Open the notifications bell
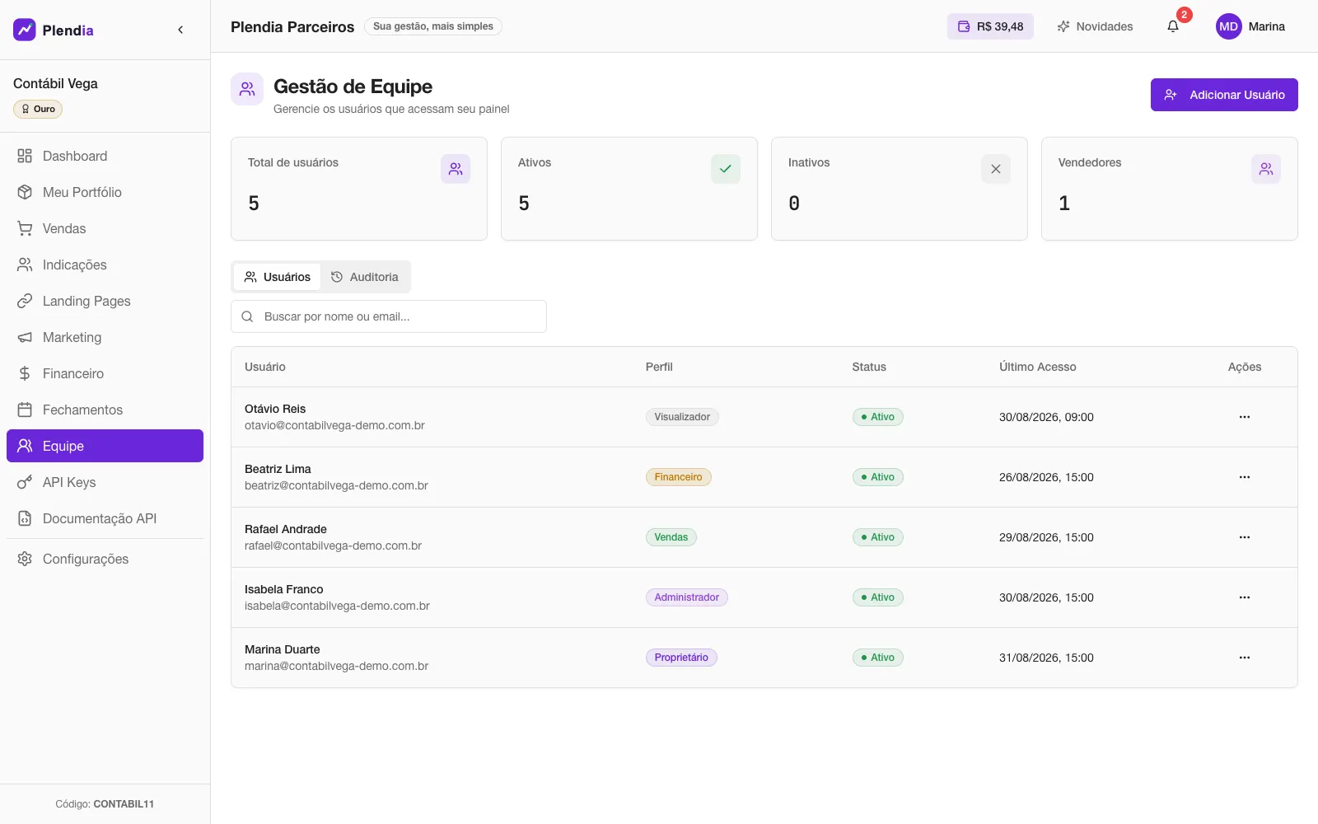This screenshot has width=1318, height=824. pyautogui.click(x=1173, y=26)
